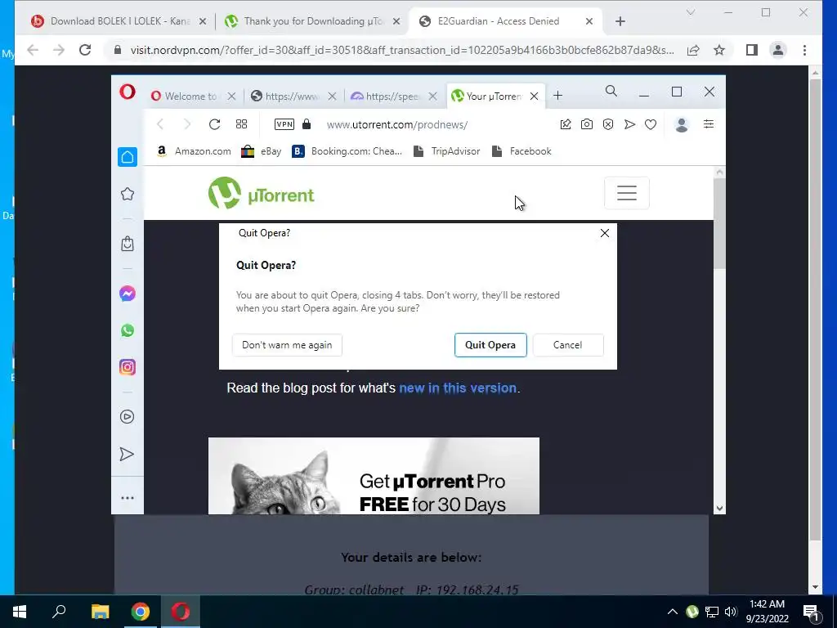Click the heart bookmark icon in Opera

coord(650,124)
